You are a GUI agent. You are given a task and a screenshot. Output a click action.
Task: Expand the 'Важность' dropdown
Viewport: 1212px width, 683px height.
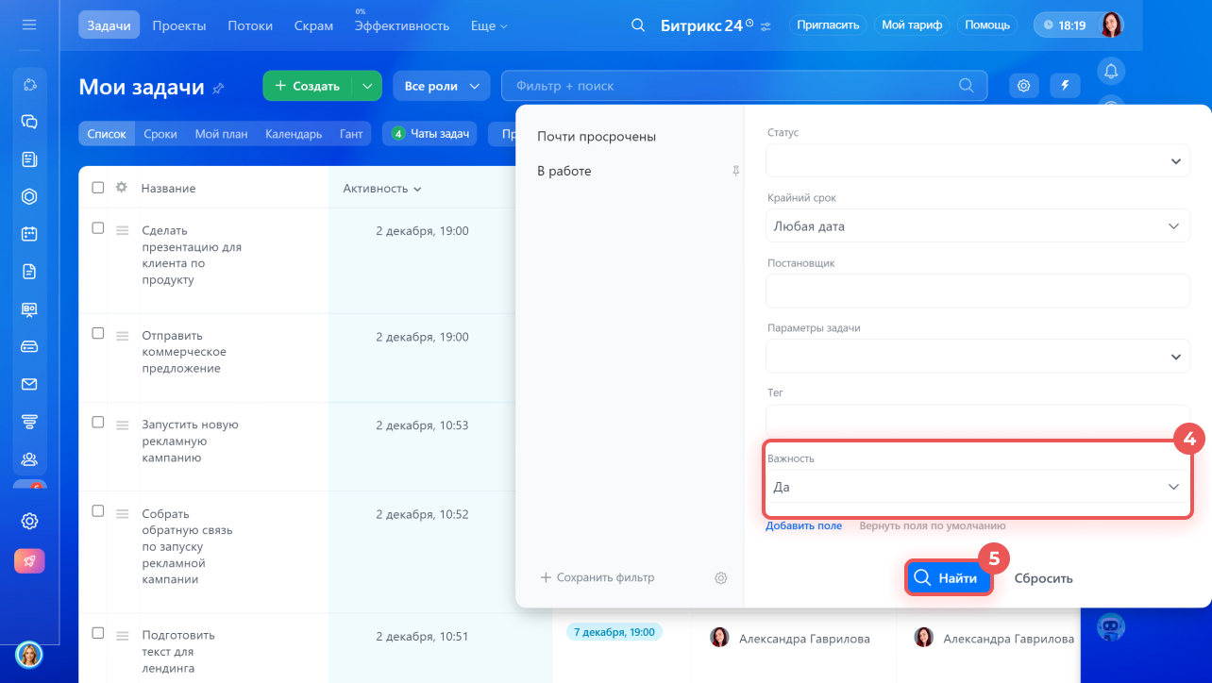coord(977,487)
